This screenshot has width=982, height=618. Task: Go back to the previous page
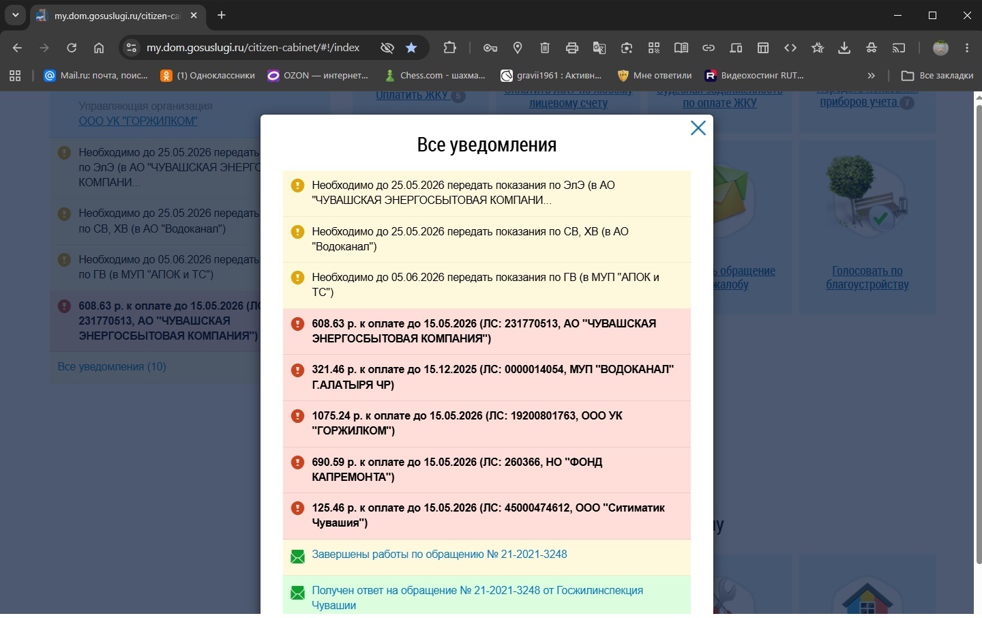[x=18, y=48]
